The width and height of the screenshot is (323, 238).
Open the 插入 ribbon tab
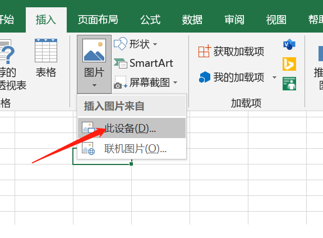coord(46,20)
